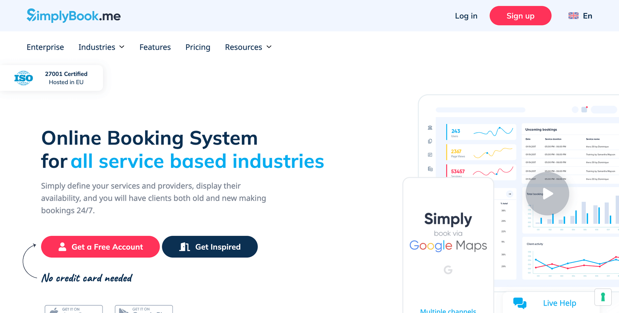Click the Get Inspired button
Screen dimensions: 619x313
point(210,247)
